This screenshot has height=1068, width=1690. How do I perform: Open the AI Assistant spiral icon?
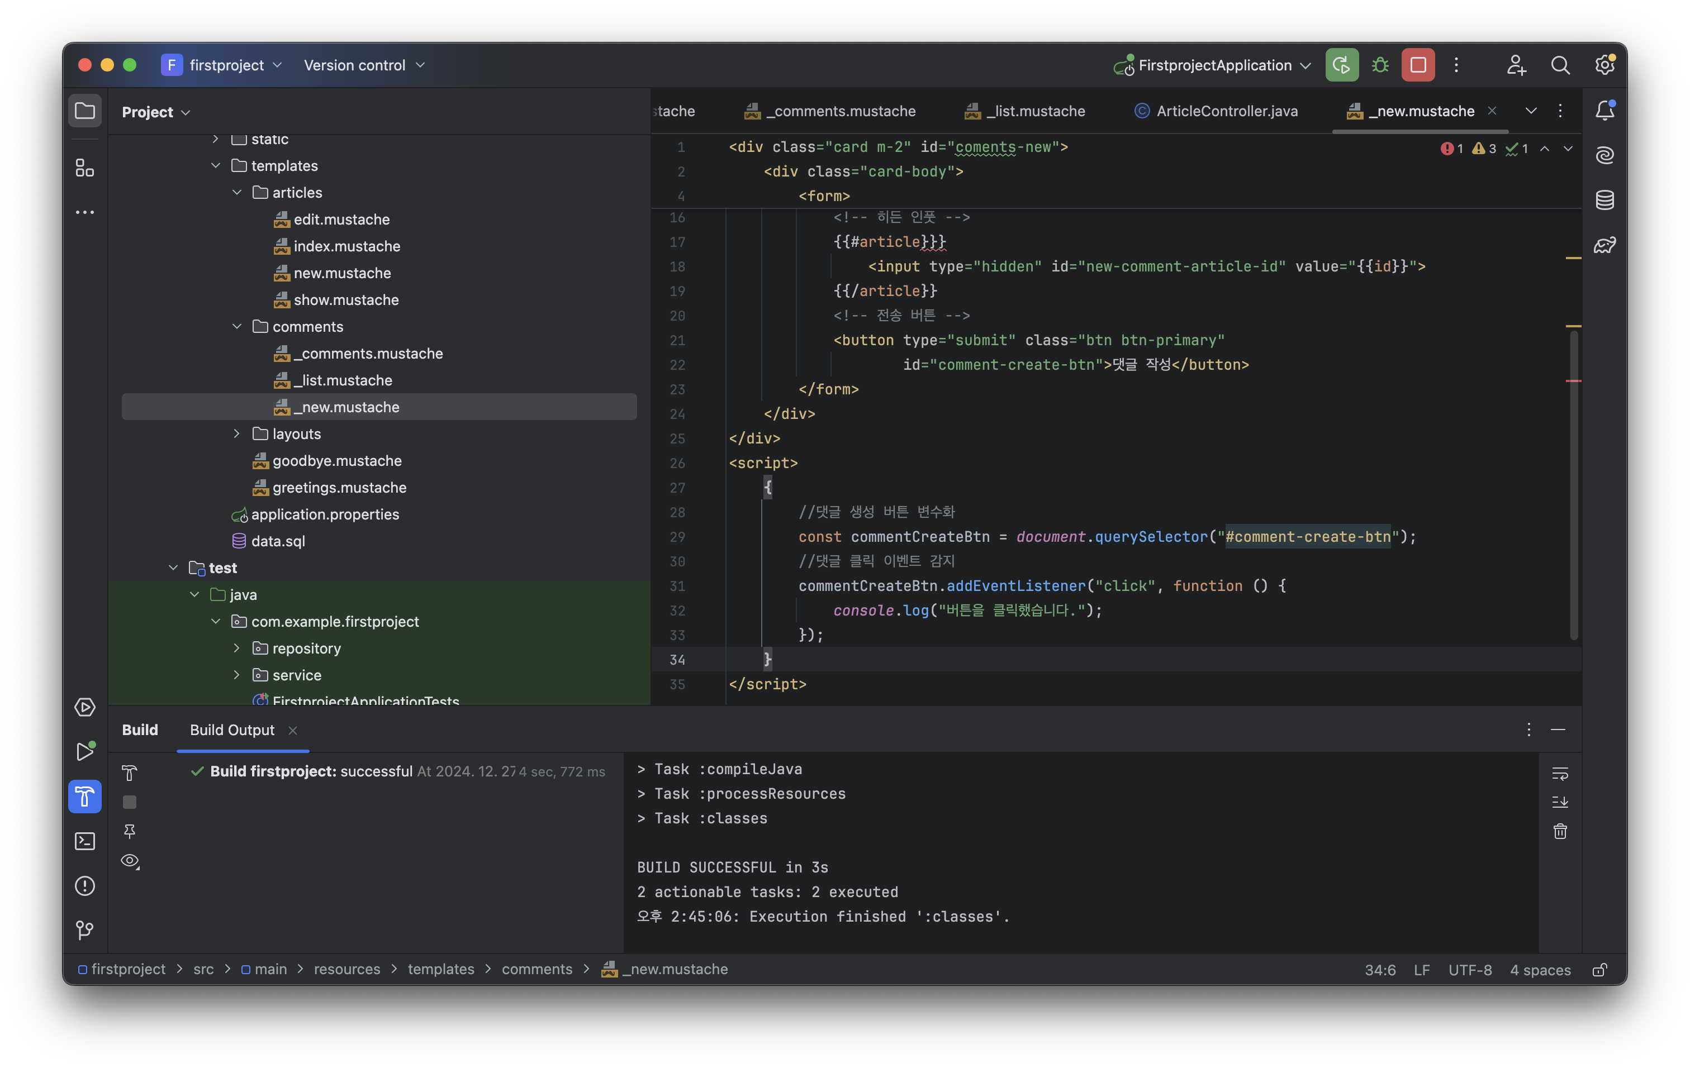(x=1605, y=155)
